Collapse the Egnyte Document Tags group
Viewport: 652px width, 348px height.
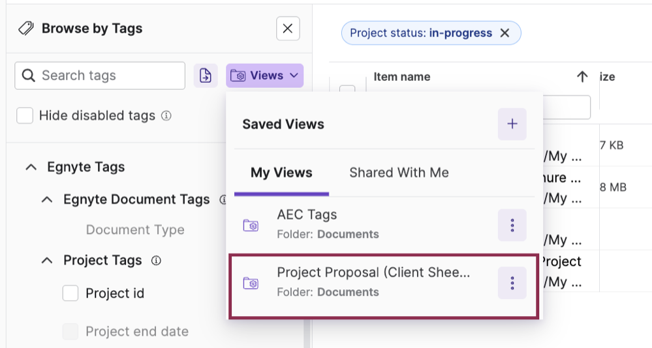click(x=47, y=200)
